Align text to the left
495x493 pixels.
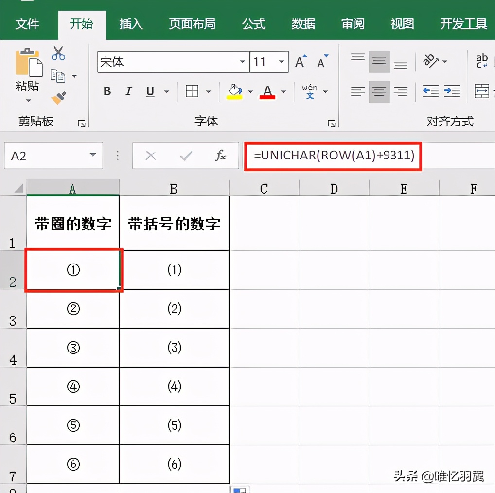pos(358,91)
